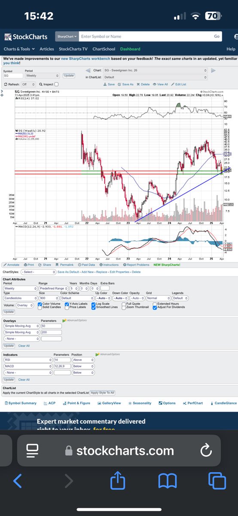Open the Predefined Range dropdown

coord(53,289)
